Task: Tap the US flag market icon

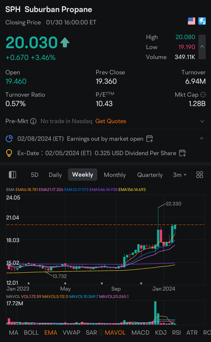Action: pos(191,21)
